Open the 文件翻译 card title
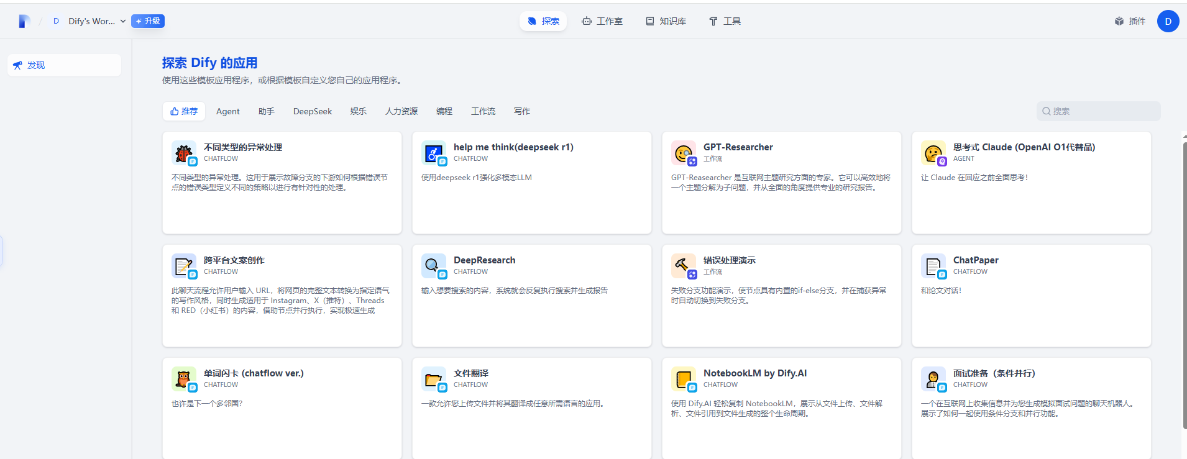Image resolution: width=1187 pixels, height=459 pixels. coord(471,373)
